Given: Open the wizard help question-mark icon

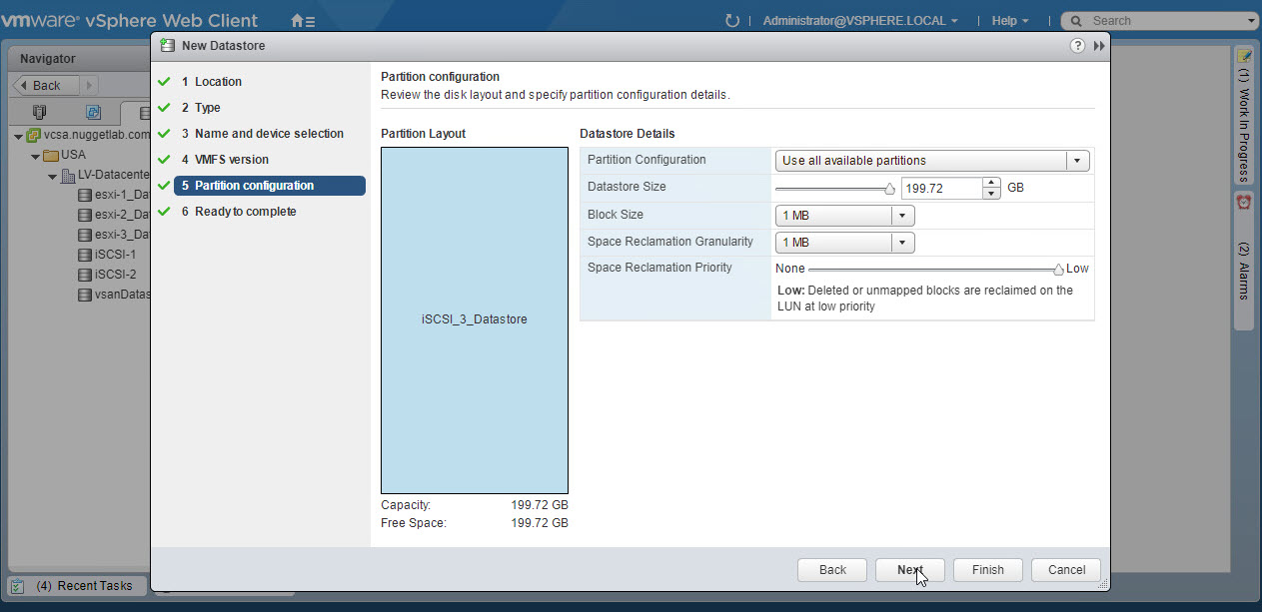Looking at the screenshot, I should [x=1077, y=46].
